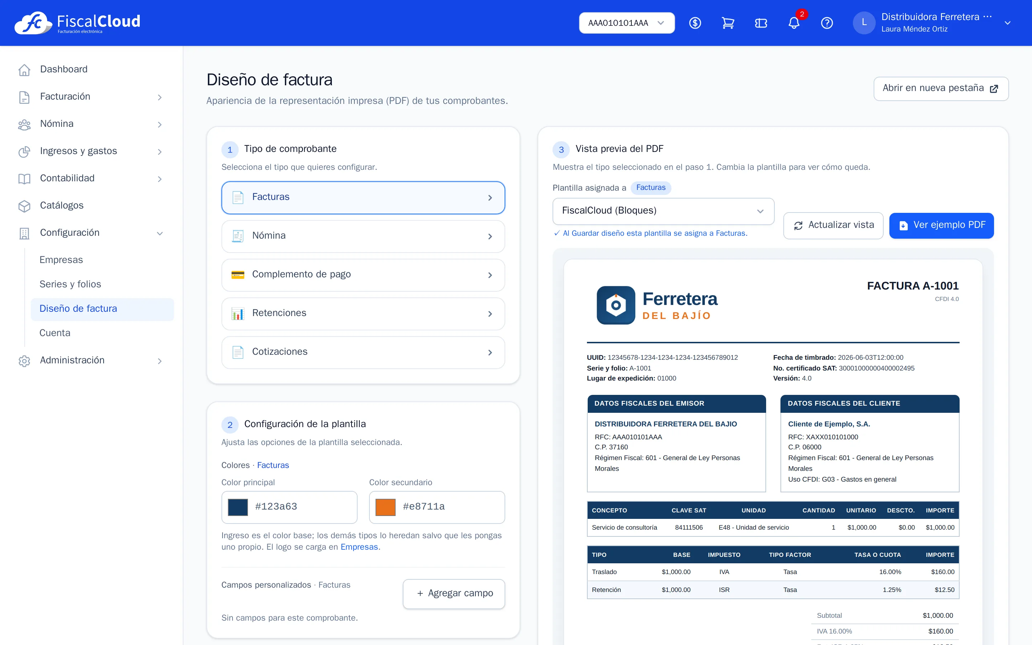Click Actualizar vista button
1032x645 pixels.
point(833,225)
